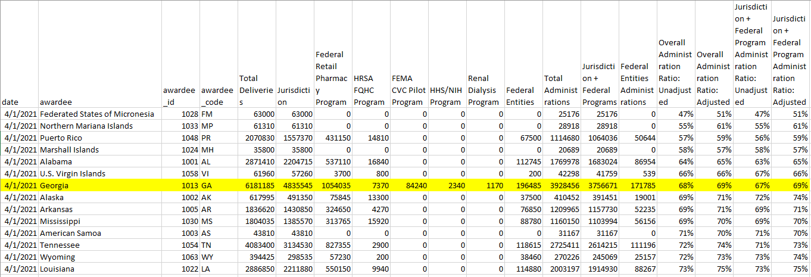Select the Arkansas awardee cell
The image size is (811, 277).
pos(99,209)
